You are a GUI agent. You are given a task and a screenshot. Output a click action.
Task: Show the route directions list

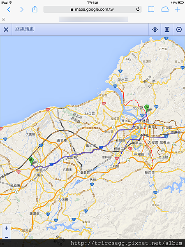coord(167,30)
